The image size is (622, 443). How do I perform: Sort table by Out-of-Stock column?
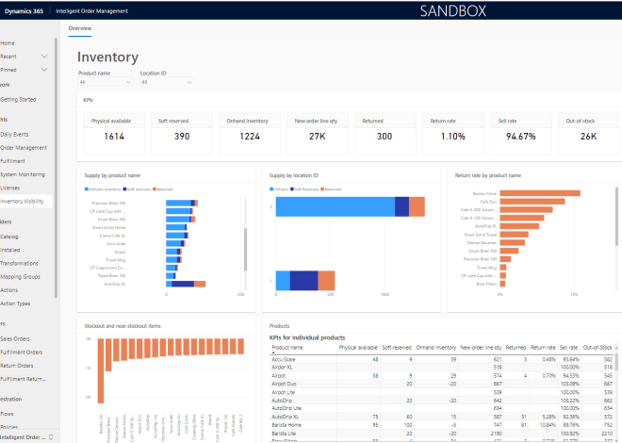pos(597,348)
